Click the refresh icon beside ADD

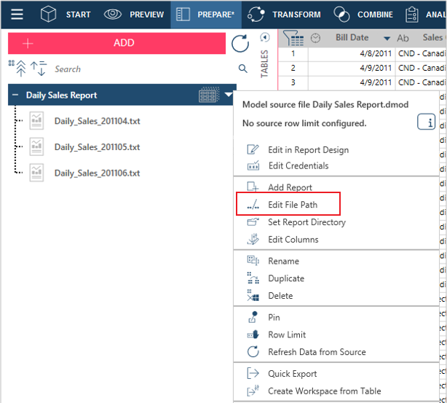[x=240, y=44]
